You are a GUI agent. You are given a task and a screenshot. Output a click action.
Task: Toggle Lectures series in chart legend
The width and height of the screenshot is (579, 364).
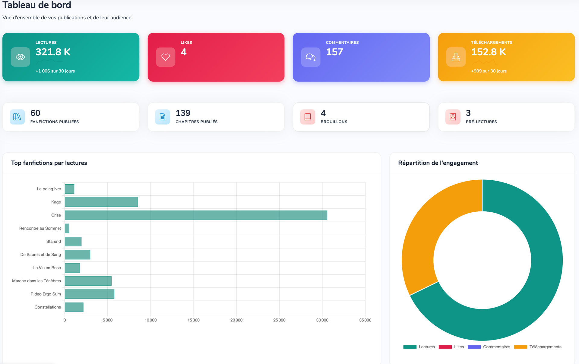click(419, 347)
